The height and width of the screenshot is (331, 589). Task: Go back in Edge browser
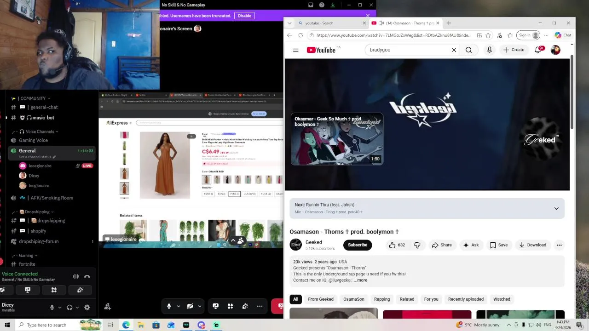[289, 35]
